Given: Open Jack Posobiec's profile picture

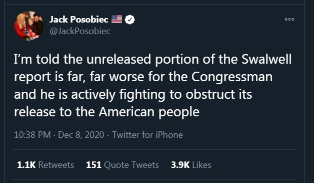Looking at the screenshot, I should pyautogui.click(x=29, y=26).
